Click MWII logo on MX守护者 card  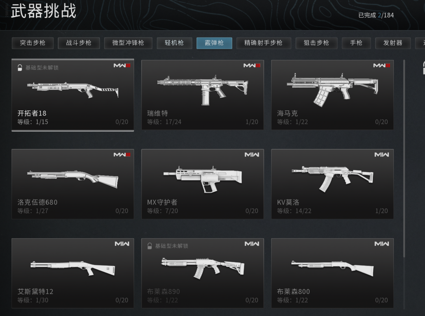point(252,154)
